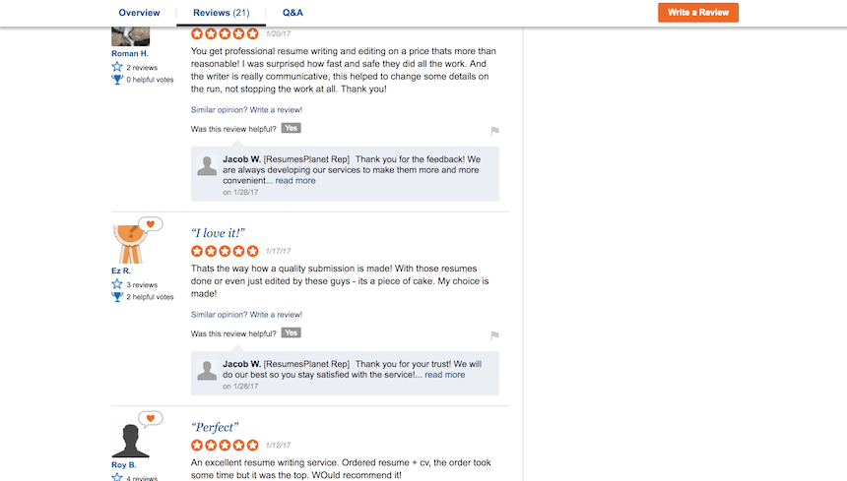Mark Roman H.'s review as helpful with Yes
Screen dimensions: 847x481
tap(291, 128)
